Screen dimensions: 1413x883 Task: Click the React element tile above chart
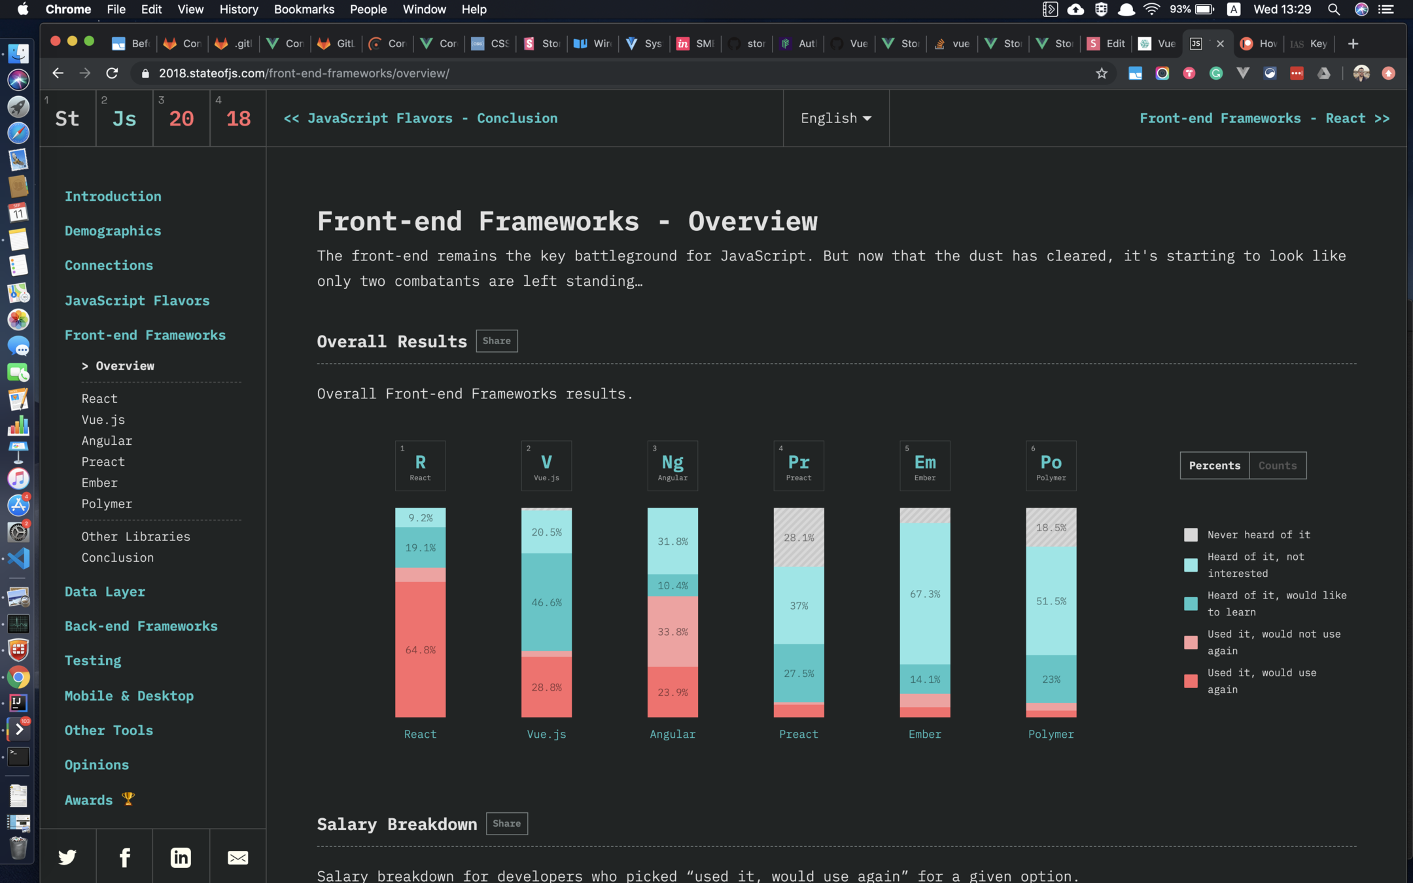[420, 466]
